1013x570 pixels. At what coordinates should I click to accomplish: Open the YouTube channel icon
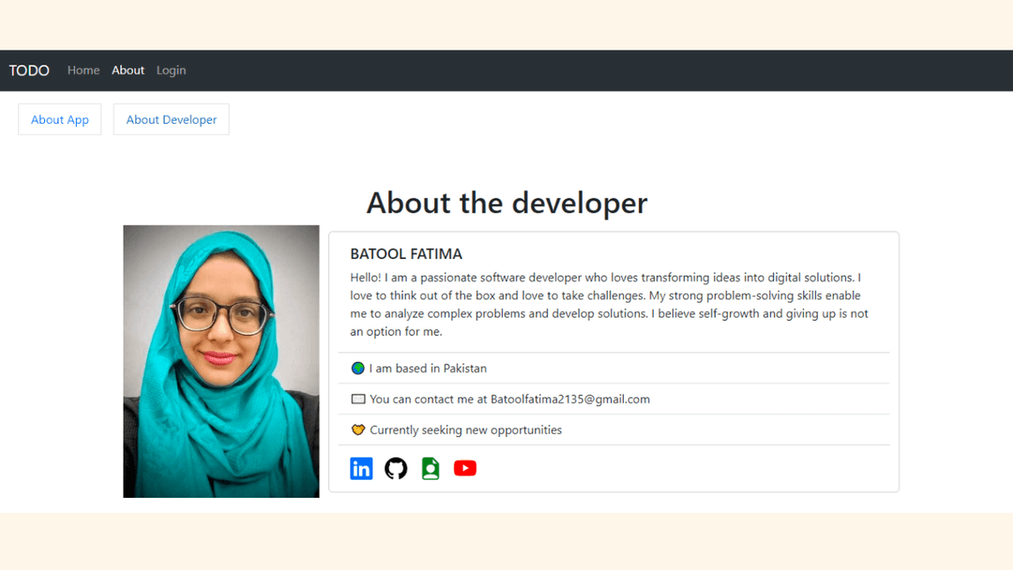pos(465,468)
